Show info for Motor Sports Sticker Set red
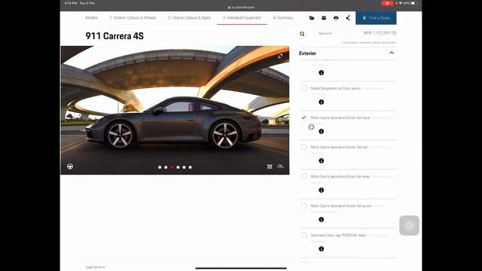482x271 pixels. pos(322,160)
